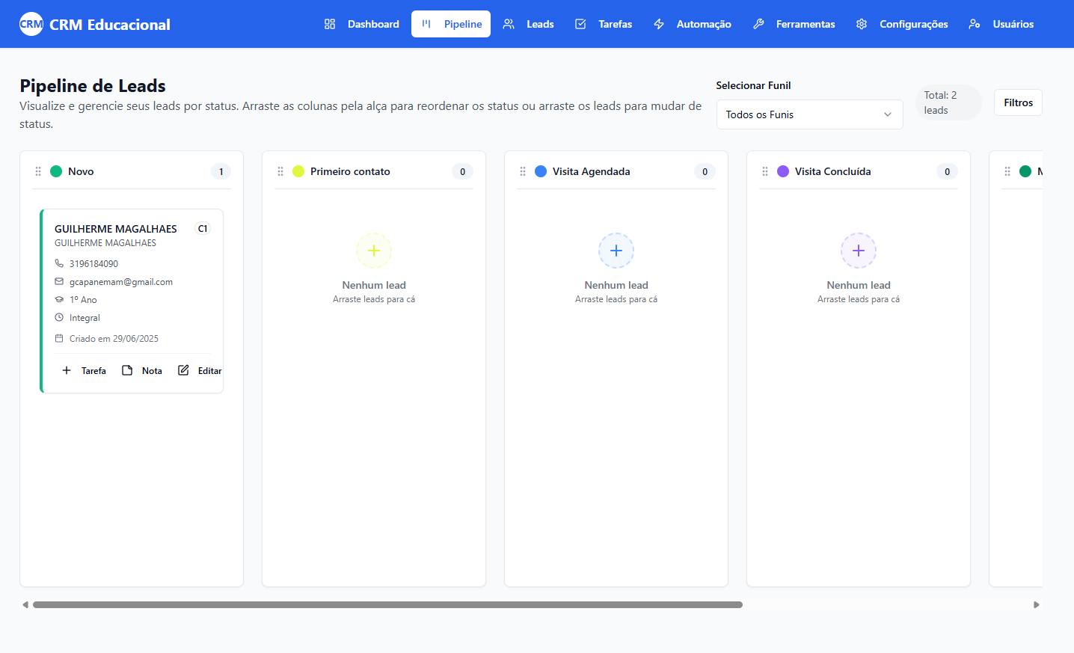Click the clock icon beside Integral
This screenshot has height=653, width=1074.
point(59,317)
